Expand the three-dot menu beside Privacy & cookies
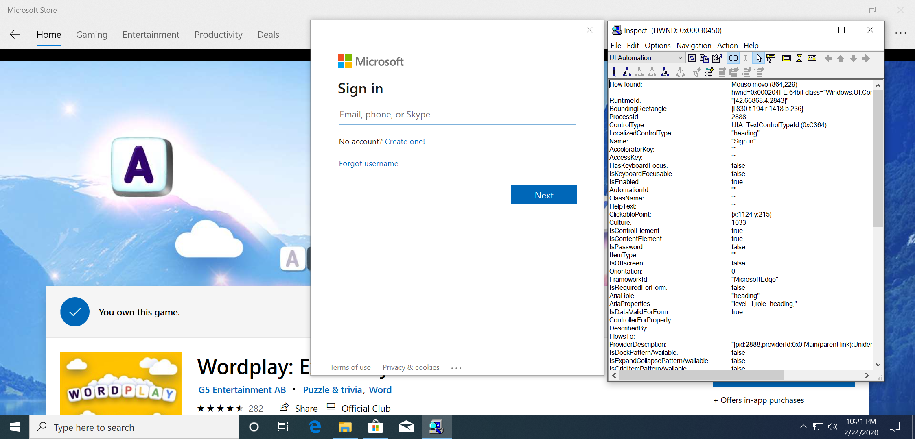The height and width of the screenshot is (439, 915). [x=456, y=368]
